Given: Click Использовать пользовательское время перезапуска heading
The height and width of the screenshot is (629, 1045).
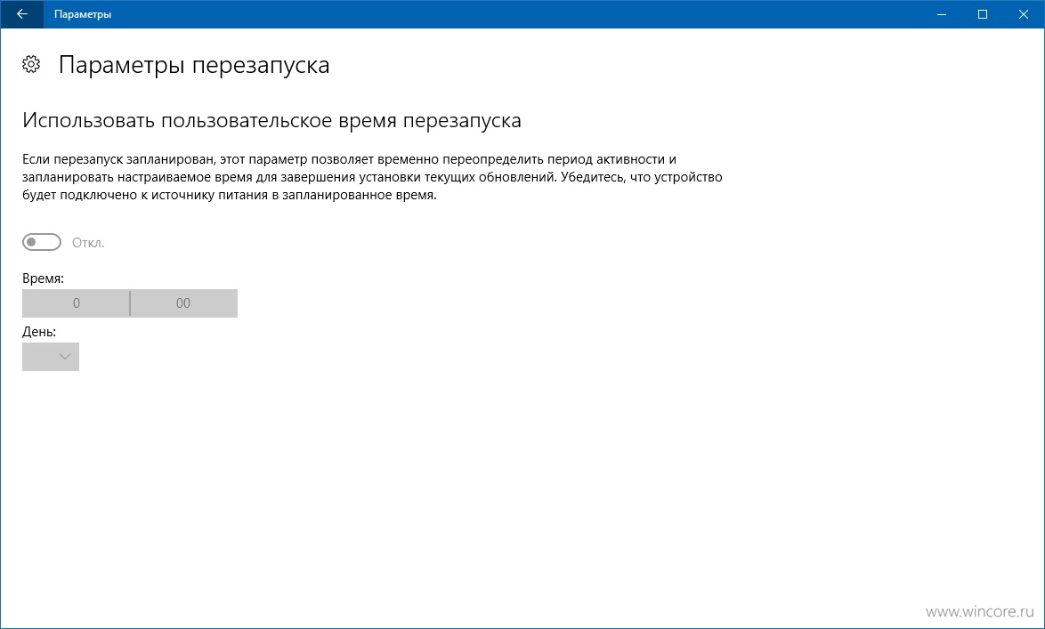Looking at the screenshot, I should coord(271,121).
